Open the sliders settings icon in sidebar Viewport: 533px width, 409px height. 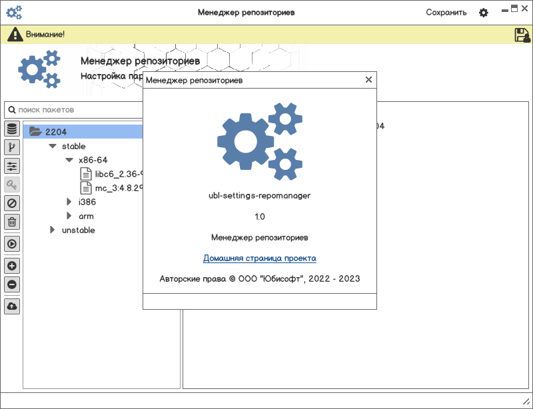pyautogui.click(x=12, y=167)
